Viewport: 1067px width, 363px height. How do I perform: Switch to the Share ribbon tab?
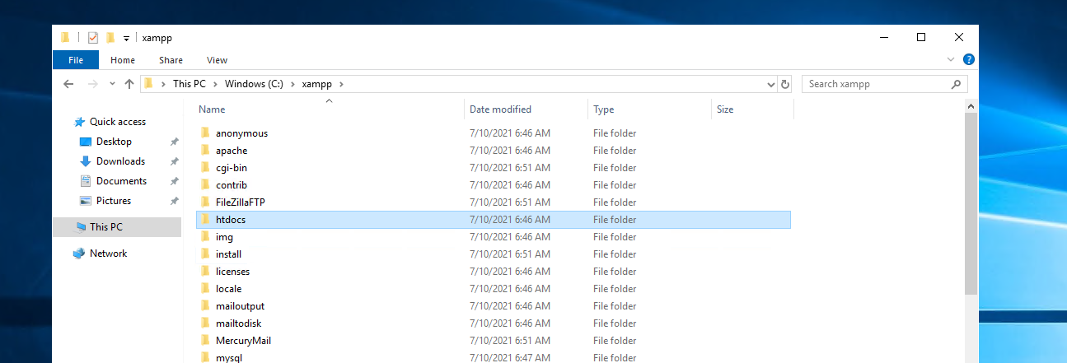coord(171,60)
